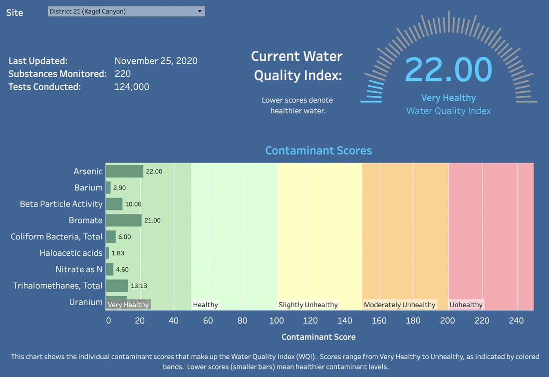Click the 'Beta Particle Activity' row label

61,204
